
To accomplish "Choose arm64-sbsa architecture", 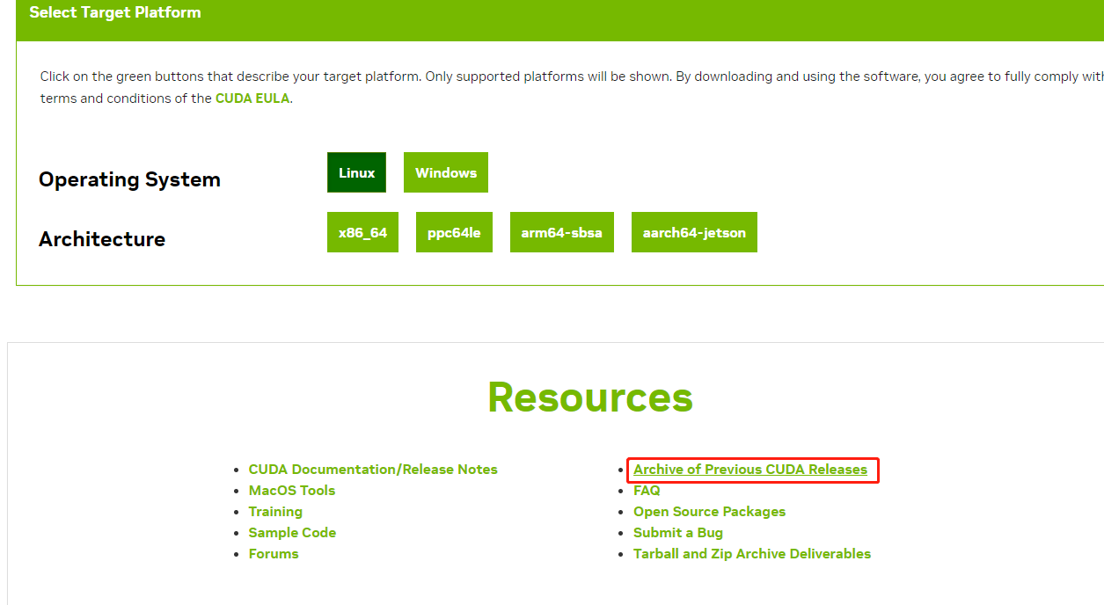I will (x=562, y=232).
